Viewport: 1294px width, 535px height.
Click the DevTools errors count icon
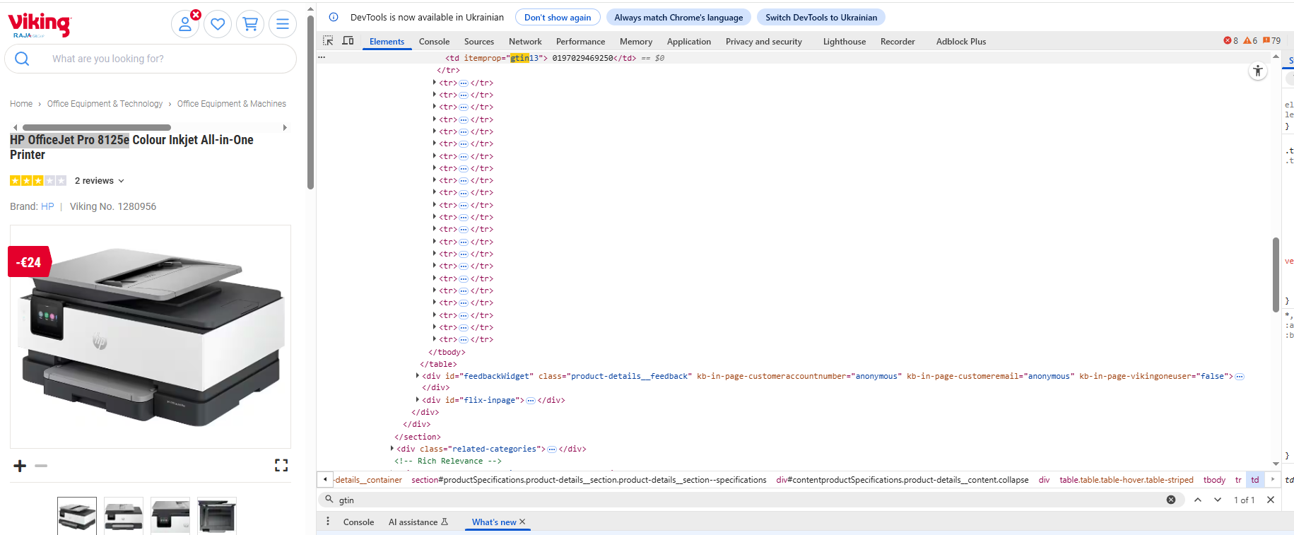pyautogui.click(x=1231, y=41)
